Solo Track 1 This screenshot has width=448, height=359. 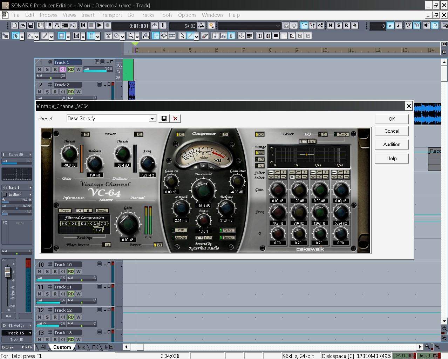coord(47,69)
